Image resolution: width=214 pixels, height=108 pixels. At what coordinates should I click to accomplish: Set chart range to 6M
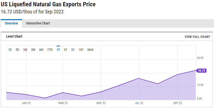[41, 50]
